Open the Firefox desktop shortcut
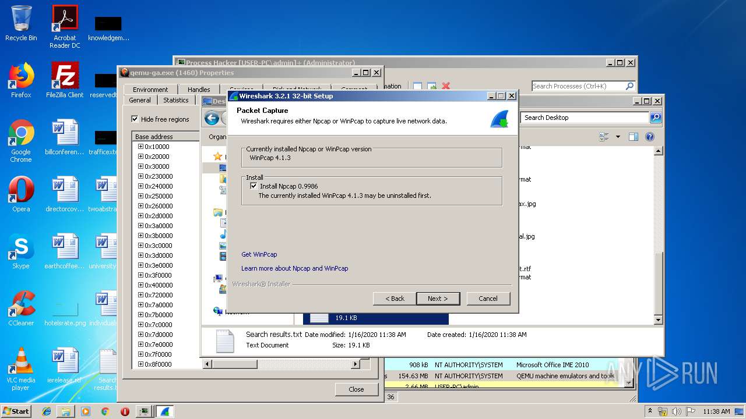This screenshot has width=746, height=419. [x=21, y=80]
